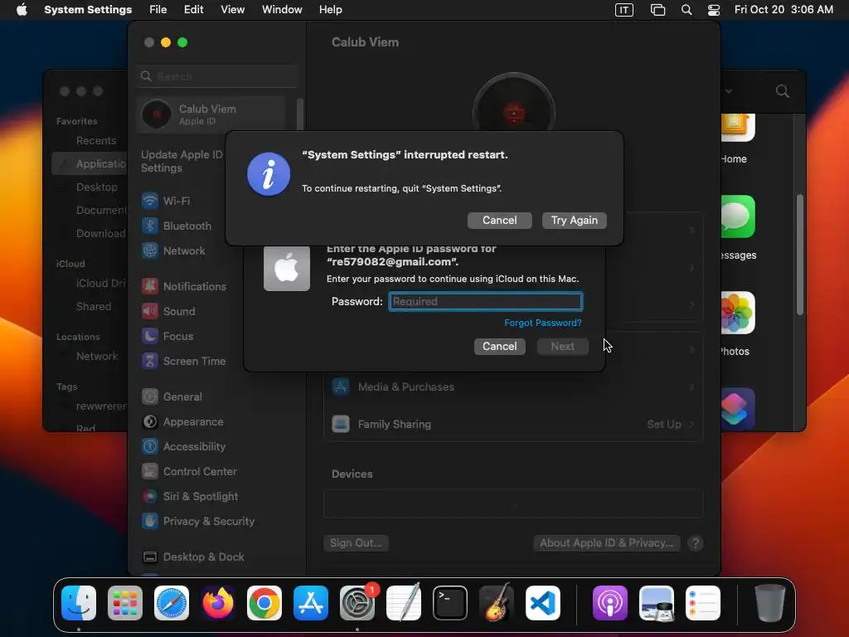Select the Sound speaker icon
This screenshot has height=637, width=849.
[x=150, y=311]
